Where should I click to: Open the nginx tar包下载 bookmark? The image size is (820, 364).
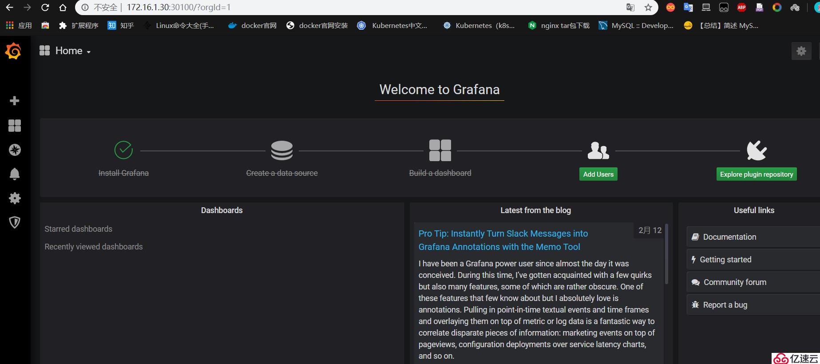coord(559,26)
